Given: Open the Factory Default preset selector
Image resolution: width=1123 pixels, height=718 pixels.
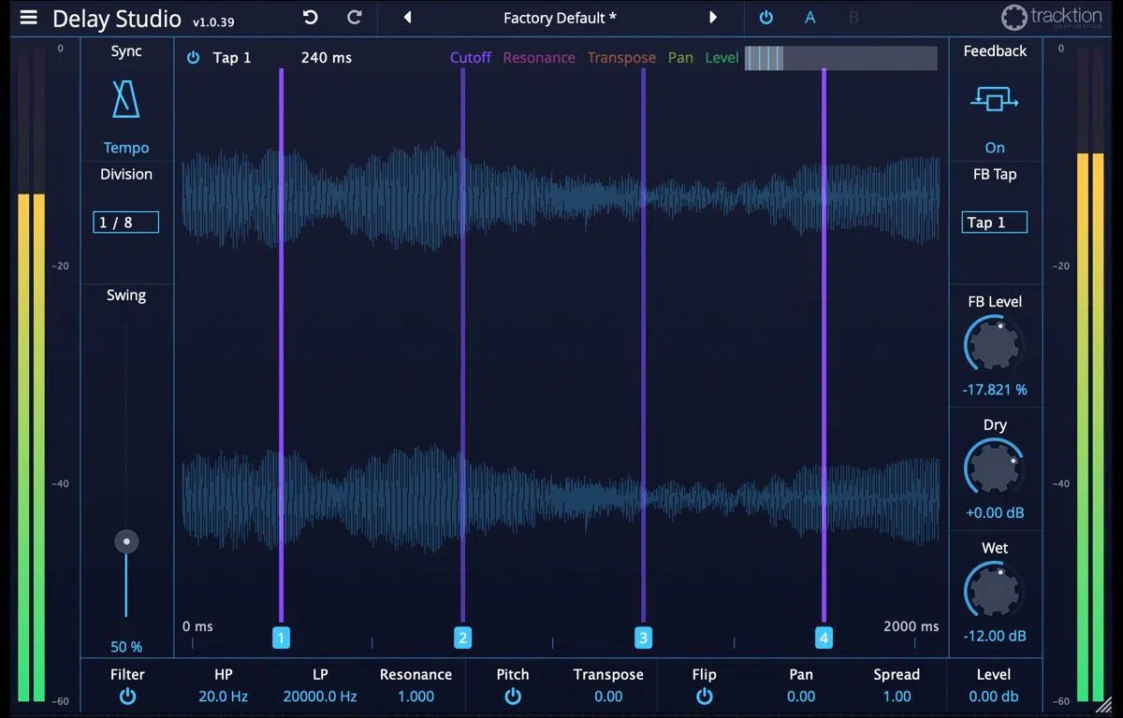Looking at the screenshot, I should 560,18.
